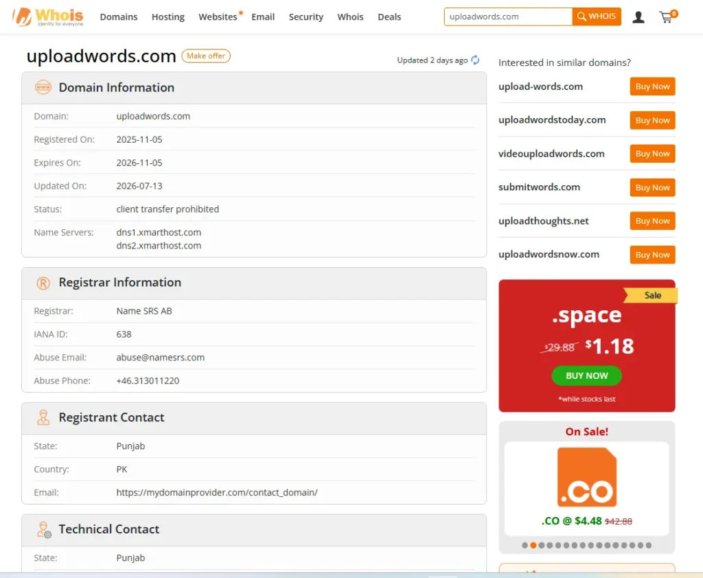Open the uploadwordstoday.com domain link

pos(552,120)
